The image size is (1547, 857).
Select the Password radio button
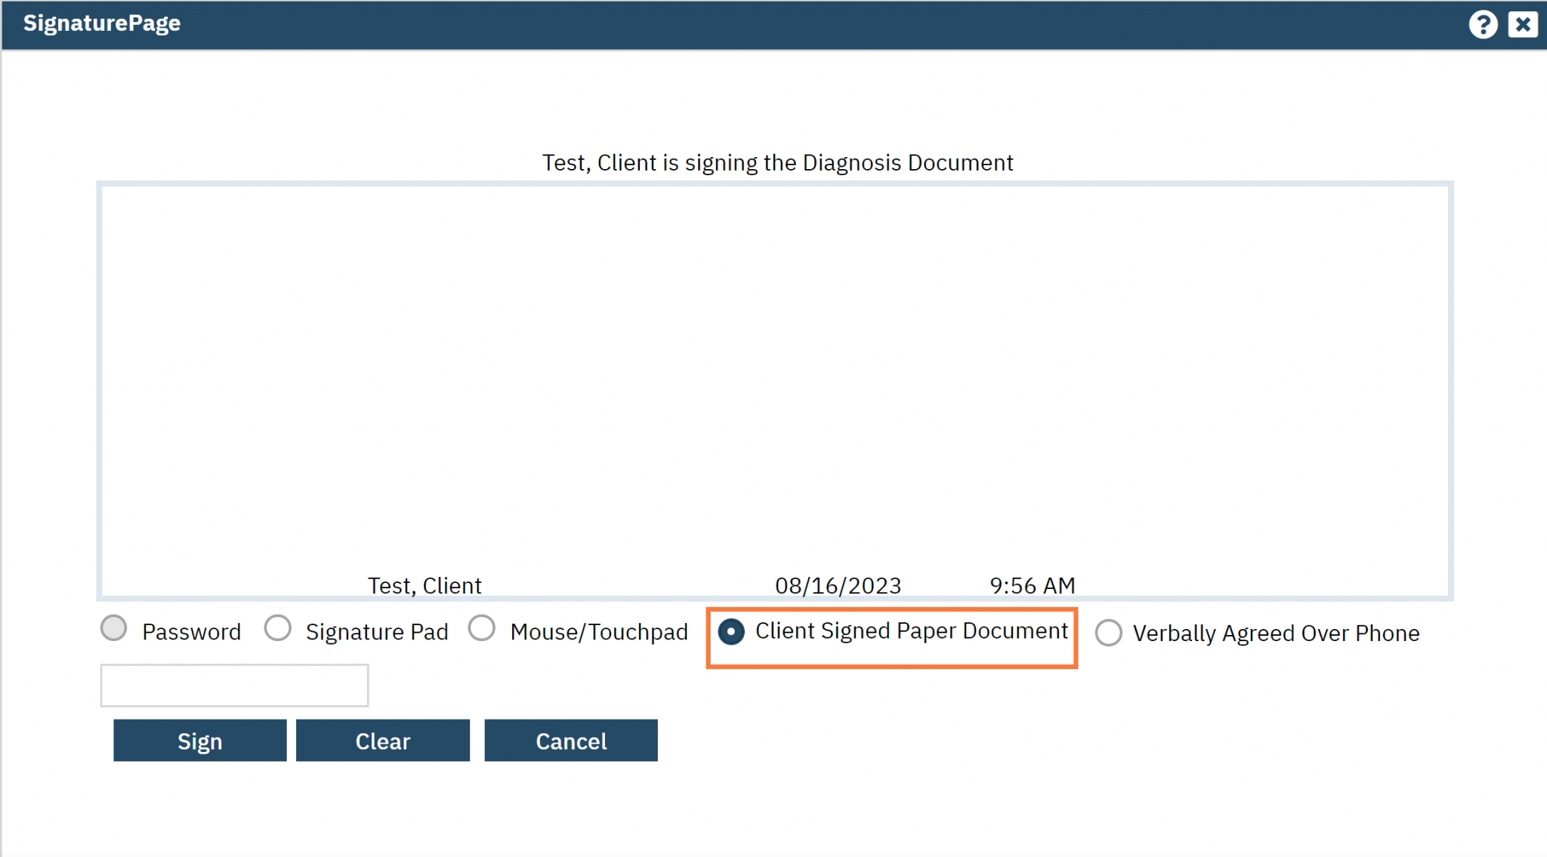pyautogui.click(x=114, y=627)
